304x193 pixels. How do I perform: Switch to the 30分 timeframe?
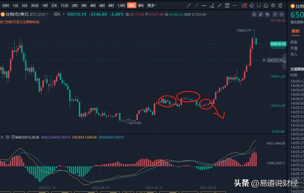35,6
